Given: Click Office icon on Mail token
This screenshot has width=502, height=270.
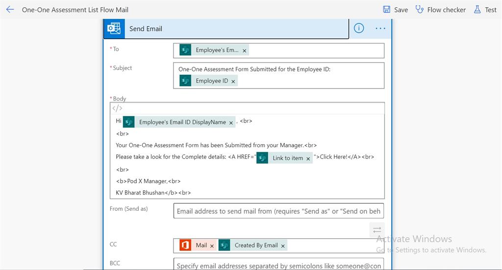Looking at the screenshot, I should pyautogui.click(x=185, y=245).
